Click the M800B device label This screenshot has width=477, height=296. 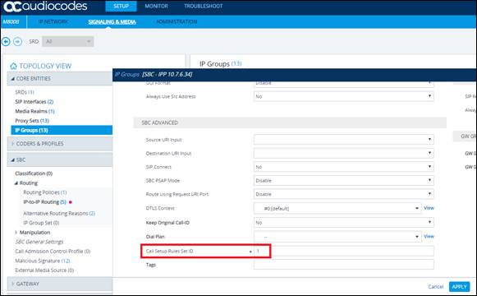[x=11, y=21]
